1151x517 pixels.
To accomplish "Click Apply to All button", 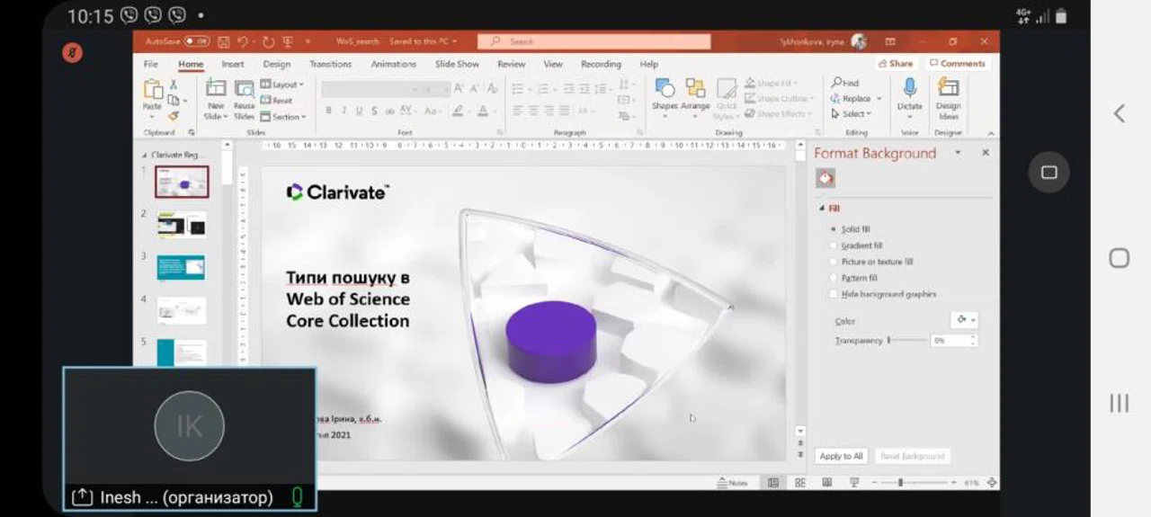I will pyautogui.click(x=842, y=456).
